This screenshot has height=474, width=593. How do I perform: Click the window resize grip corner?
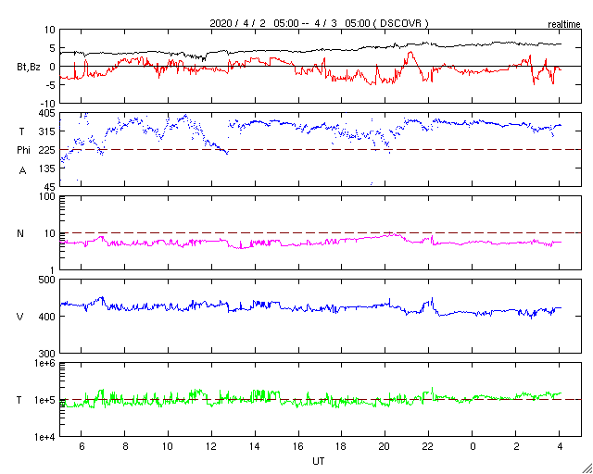587,468
